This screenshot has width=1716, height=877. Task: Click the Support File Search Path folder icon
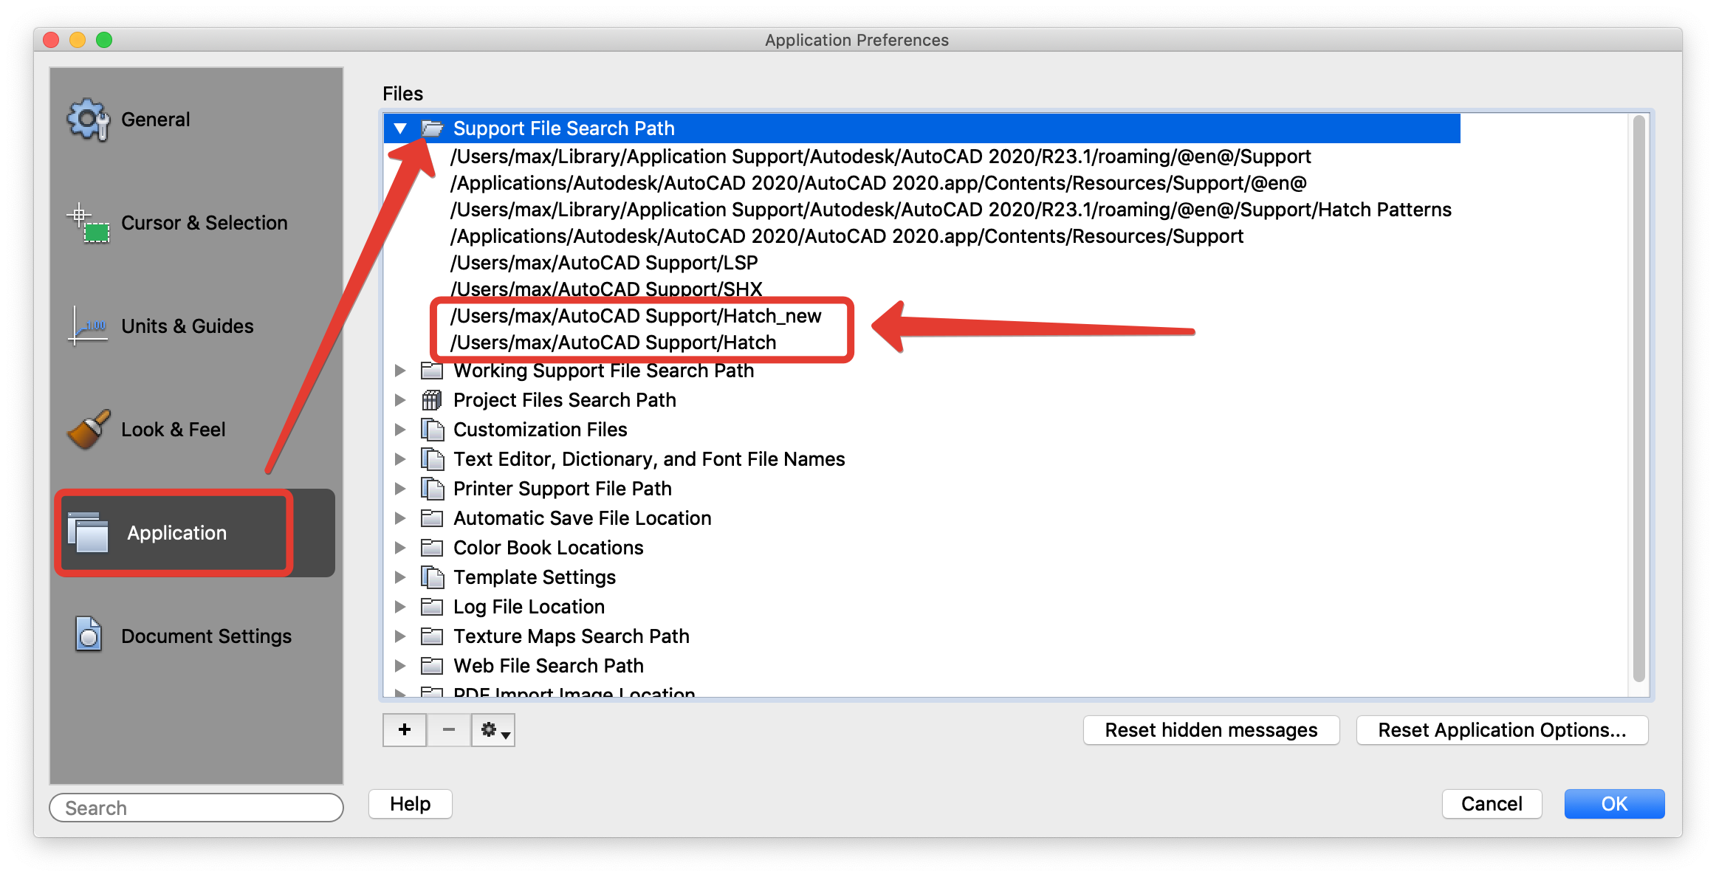tap(432, 128)
